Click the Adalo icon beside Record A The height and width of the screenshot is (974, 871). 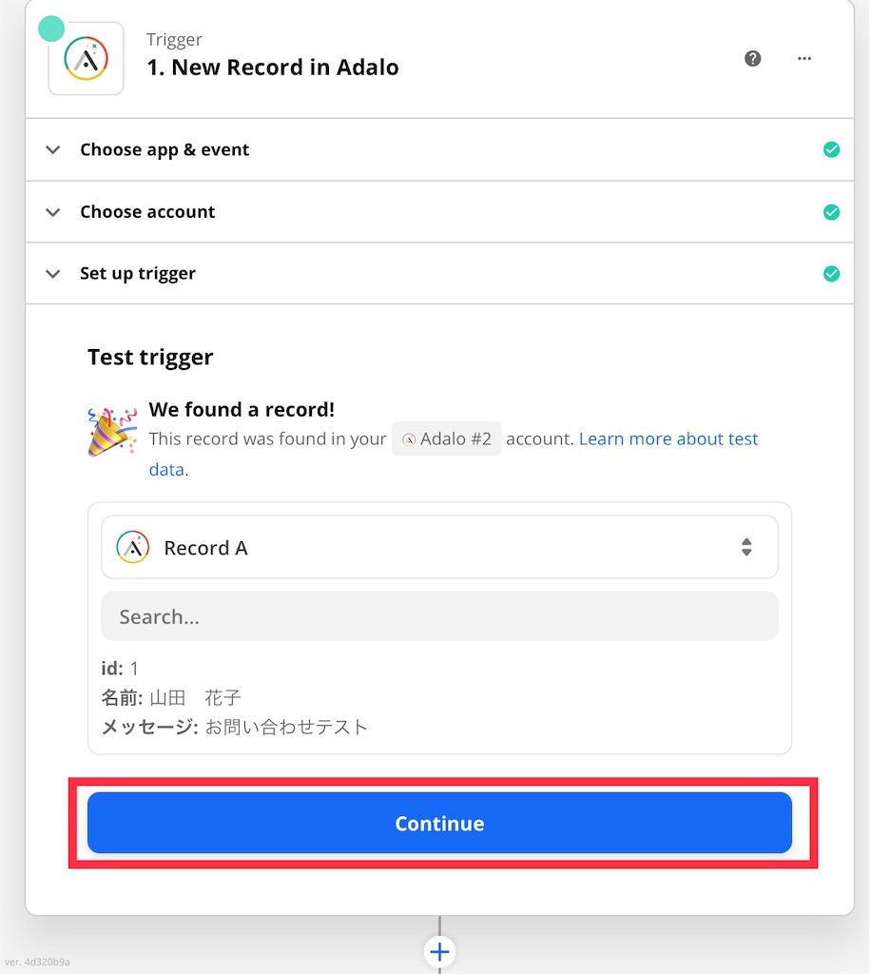coord(133,548)
